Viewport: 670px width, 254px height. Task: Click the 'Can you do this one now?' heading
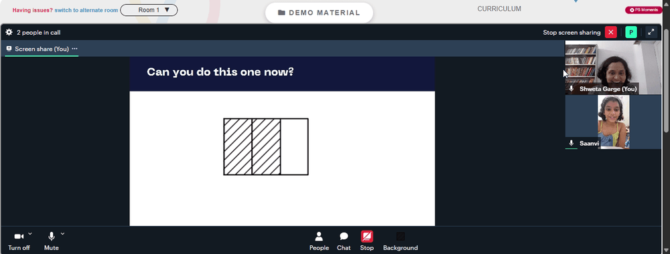pos(220,72)
